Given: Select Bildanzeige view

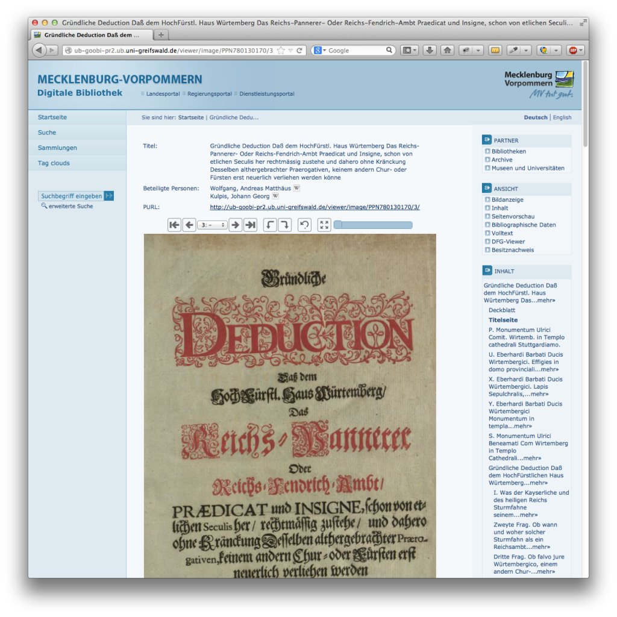Looking at the screenshot, I should pos(507,200).
